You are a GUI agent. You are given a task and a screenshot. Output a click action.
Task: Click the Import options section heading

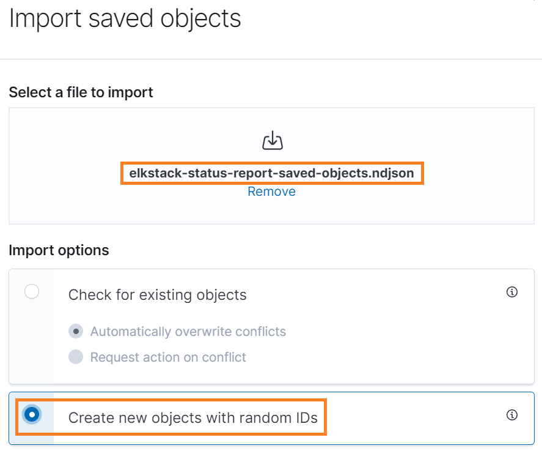[x=59, y=250]
